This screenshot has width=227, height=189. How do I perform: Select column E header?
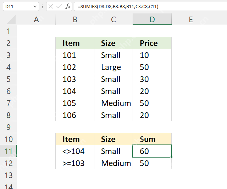pos(191,19)
